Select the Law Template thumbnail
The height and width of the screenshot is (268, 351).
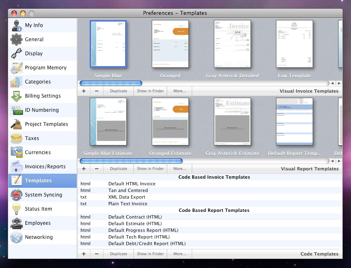point(294,44)
